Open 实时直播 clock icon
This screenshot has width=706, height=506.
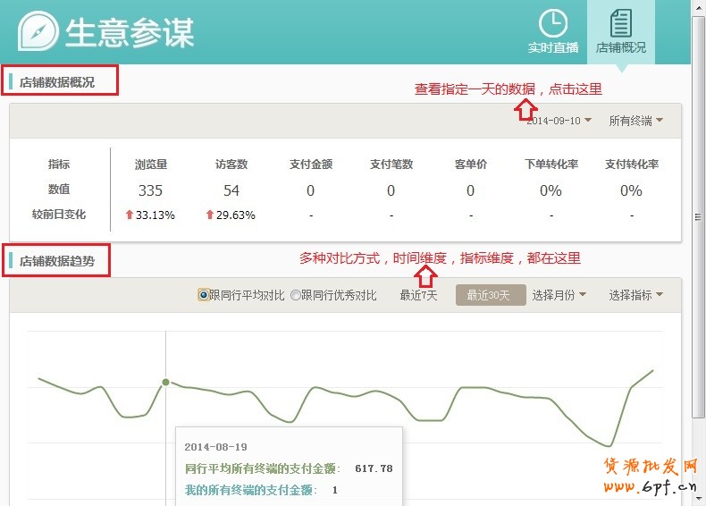click(x=553, y=24)
